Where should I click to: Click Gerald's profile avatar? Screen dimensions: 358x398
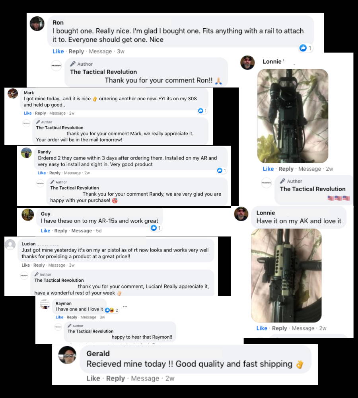(67, 355)
